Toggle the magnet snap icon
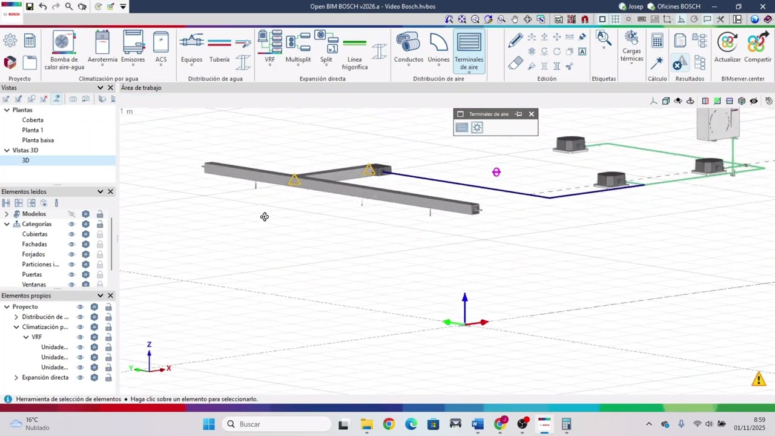The image size is (775, 436). [x=584, y=19]
